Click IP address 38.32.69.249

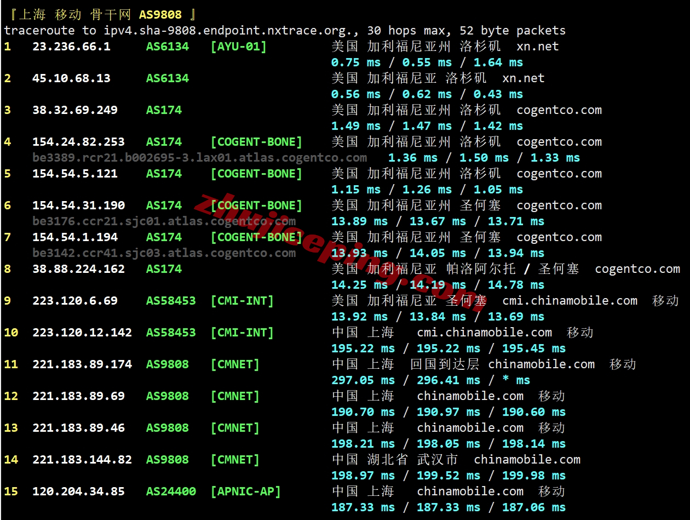(x=75, y=110)
